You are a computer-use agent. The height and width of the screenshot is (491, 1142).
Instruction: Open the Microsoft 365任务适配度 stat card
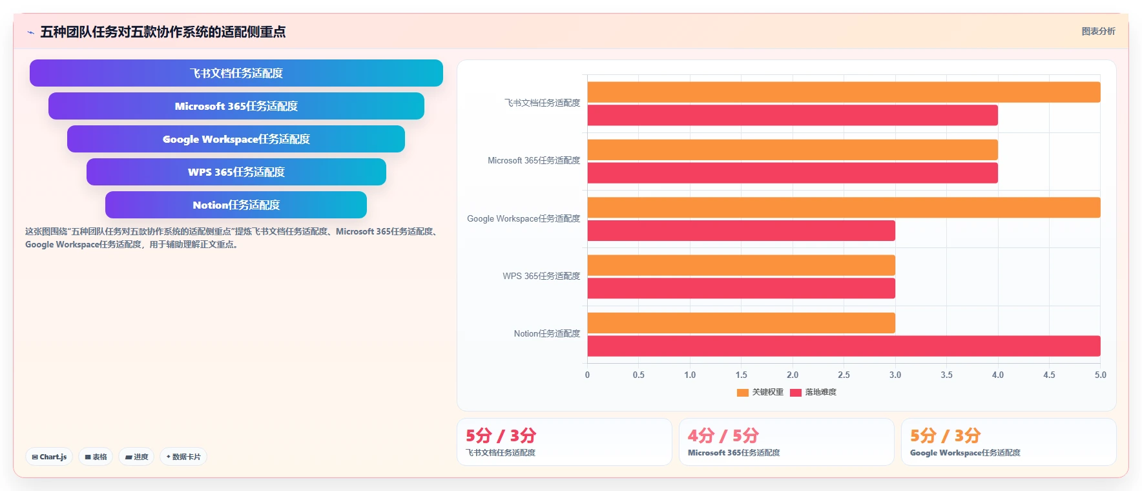click(787, 442)
